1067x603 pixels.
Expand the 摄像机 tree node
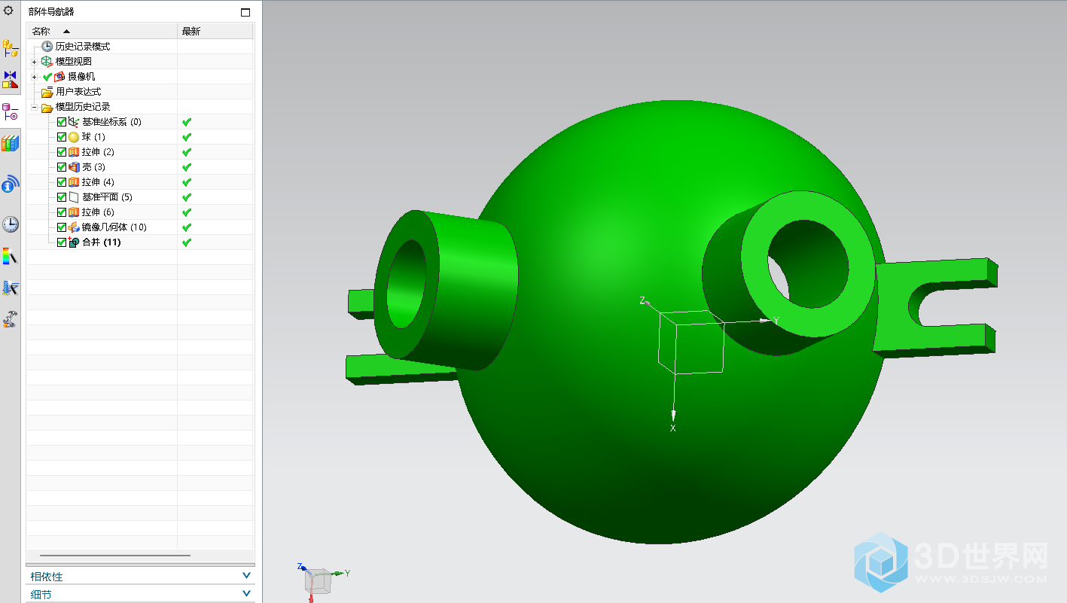(34, 77)
